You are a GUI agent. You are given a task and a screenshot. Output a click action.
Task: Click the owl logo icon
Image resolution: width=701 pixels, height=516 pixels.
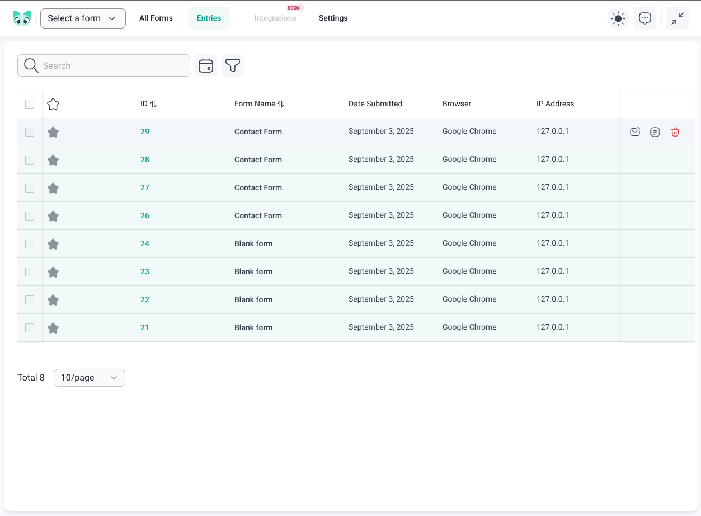(x=22, y=18)
